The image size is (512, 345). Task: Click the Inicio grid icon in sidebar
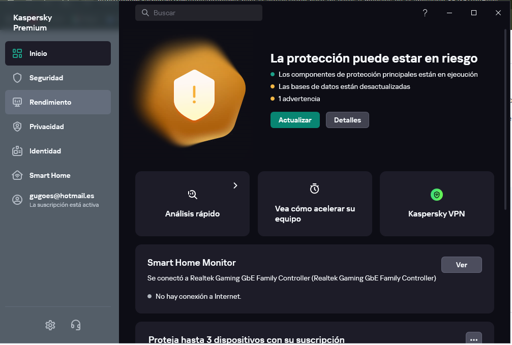tap(17, 53)
